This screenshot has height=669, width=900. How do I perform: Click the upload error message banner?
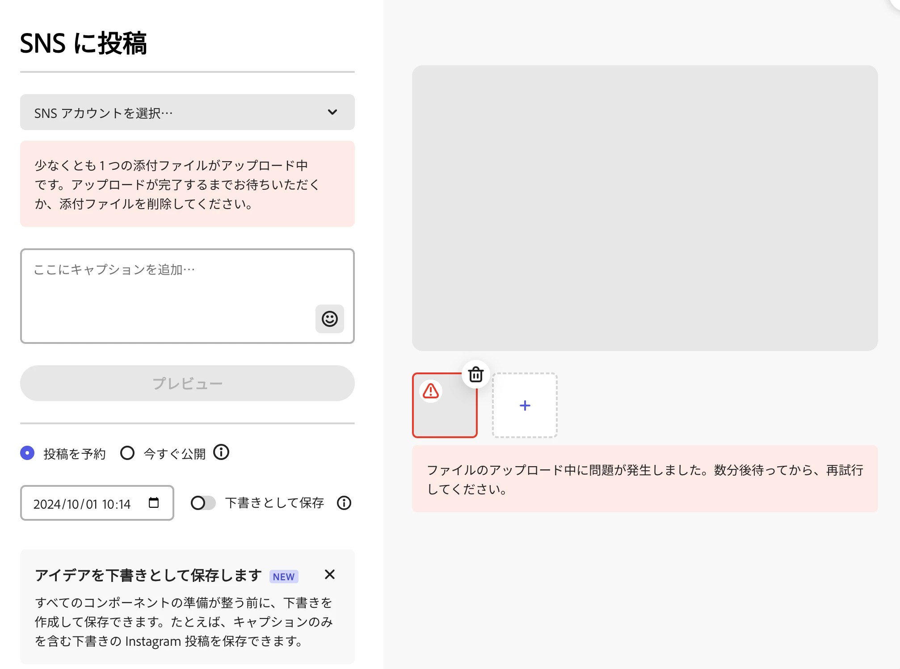pos(644,479)
